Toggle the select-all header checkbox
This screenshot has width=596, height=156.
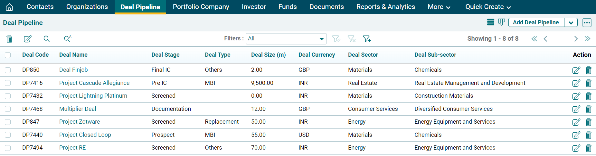tap(8, 55)
